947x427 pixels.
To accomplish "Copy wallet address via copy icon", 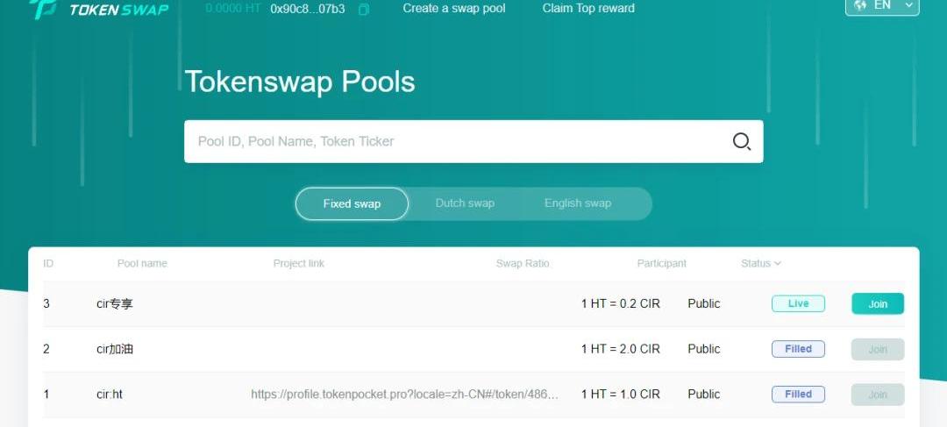I will tap(364, 9).
